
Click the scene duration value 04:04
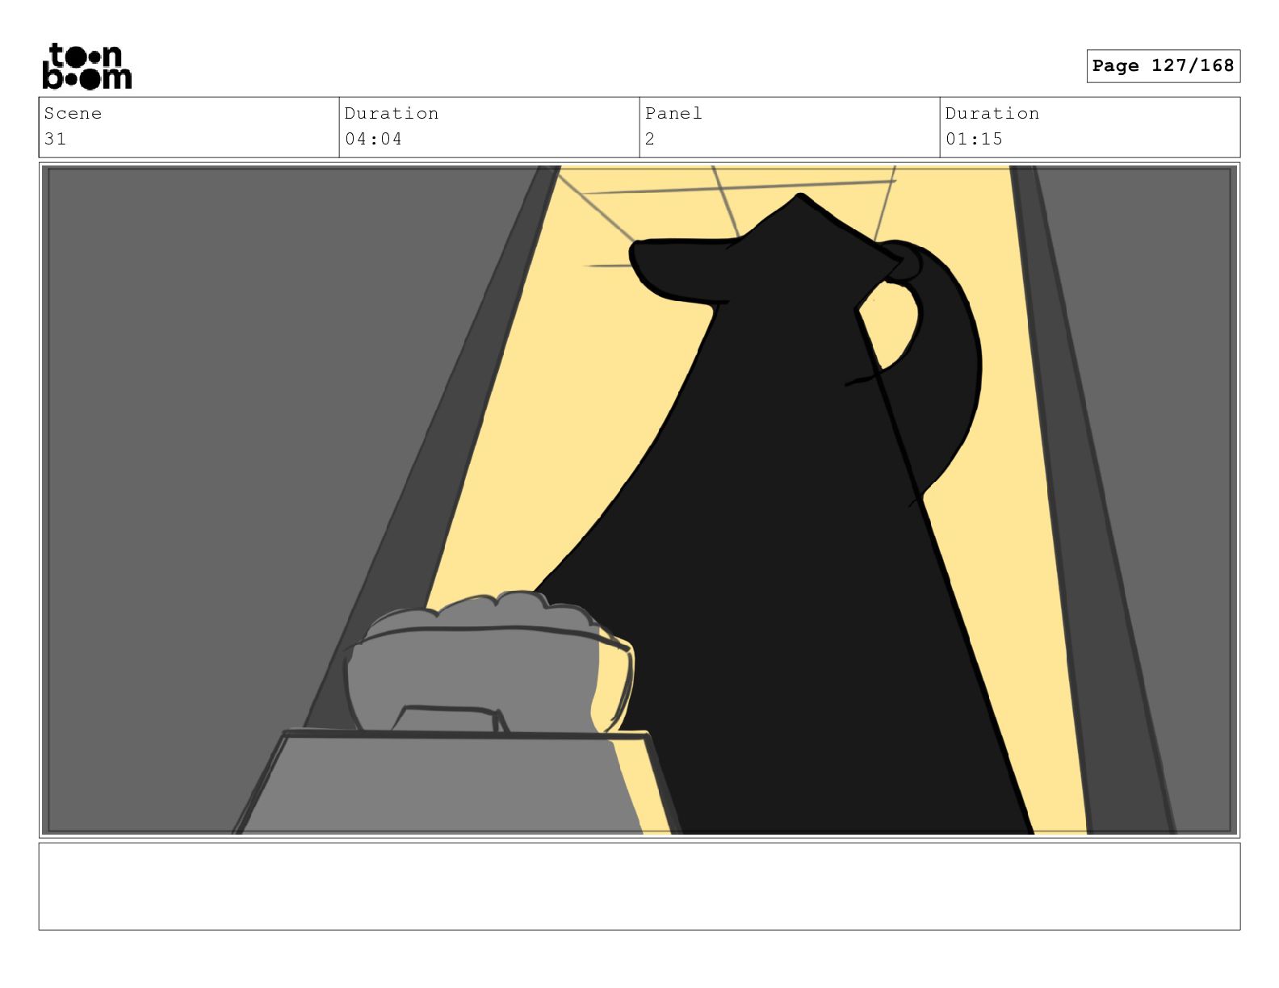click(373, 139)
